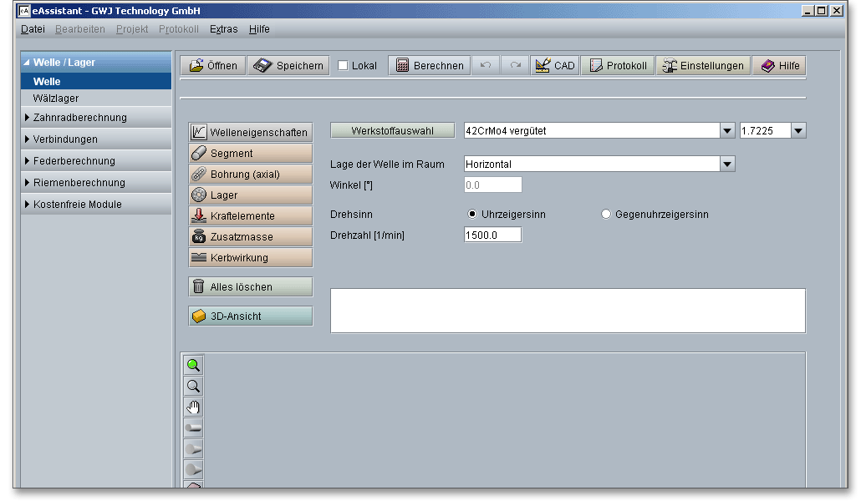Enable the Lokal checkbox
861x501 pixels.
(x=344, y=66)
